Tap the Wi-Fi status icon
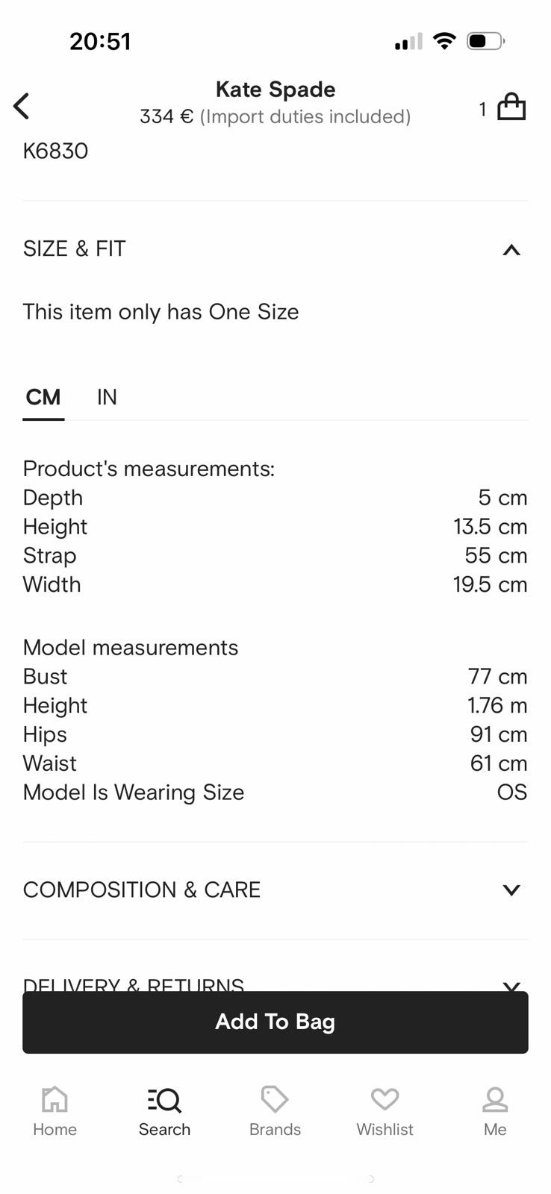The width and height of the screenshot is (551, 1194). [x=444, y=41]
